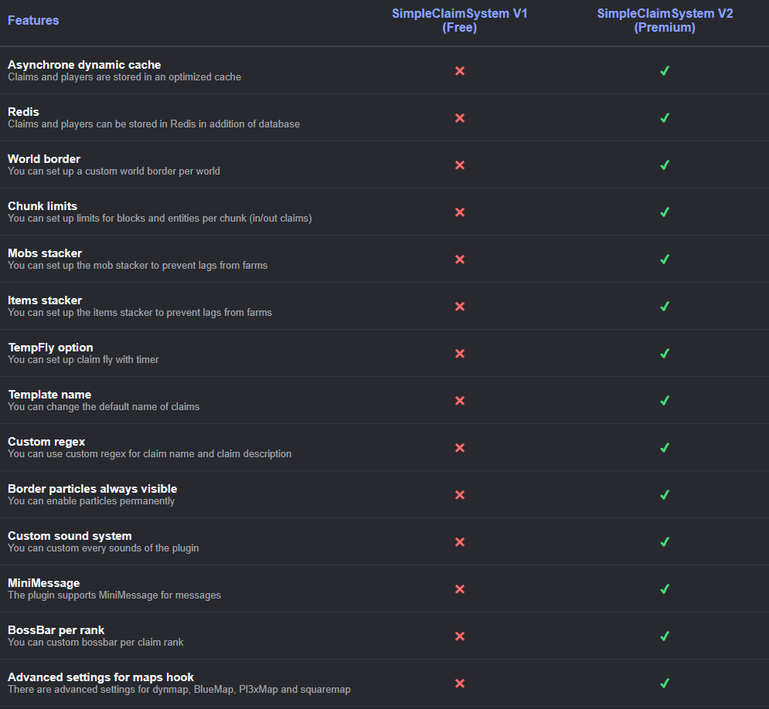769x709 pixels.
Task: Click the SimpleClaimSystem V1 (Free) header
Action: 460,21
